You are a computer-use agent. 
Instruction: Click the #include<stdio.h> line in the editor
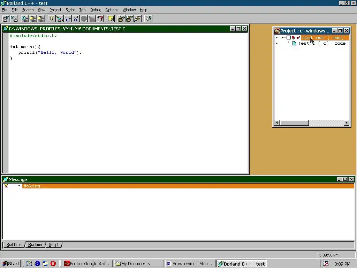(x=33, y=36)
